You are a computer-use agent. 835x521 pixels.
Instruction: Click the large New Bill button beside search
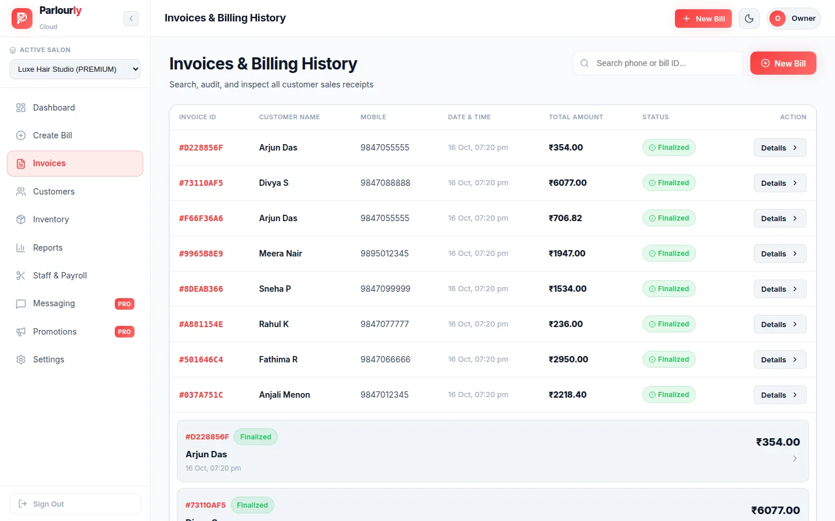point(783,63)
